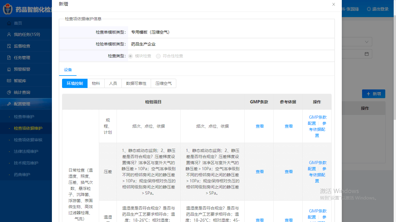This screenshot has width=396, height=222.
Task: Click 查看 under 参考依据 for 规程、计划 row
Action: [289, 126]
